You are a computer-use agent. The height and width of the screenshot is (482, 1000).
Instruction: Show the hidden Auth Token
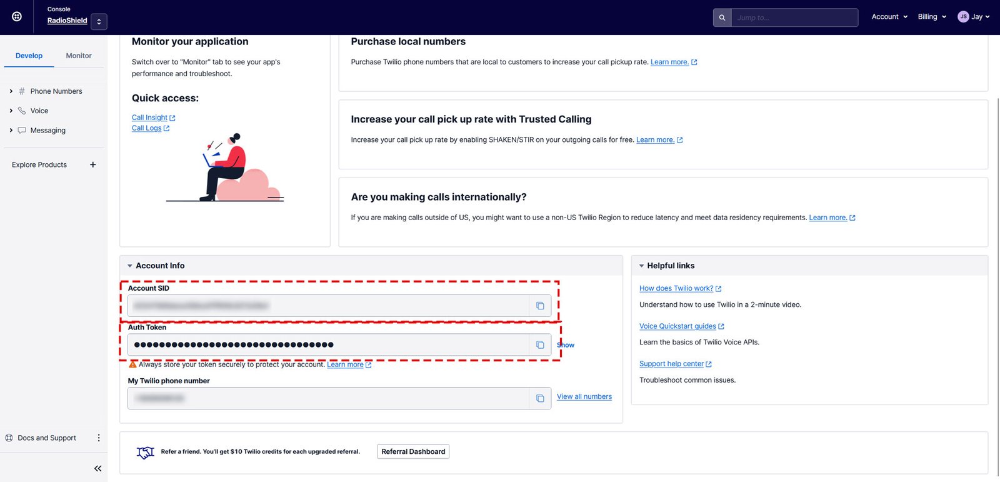[x=566, y=345]
